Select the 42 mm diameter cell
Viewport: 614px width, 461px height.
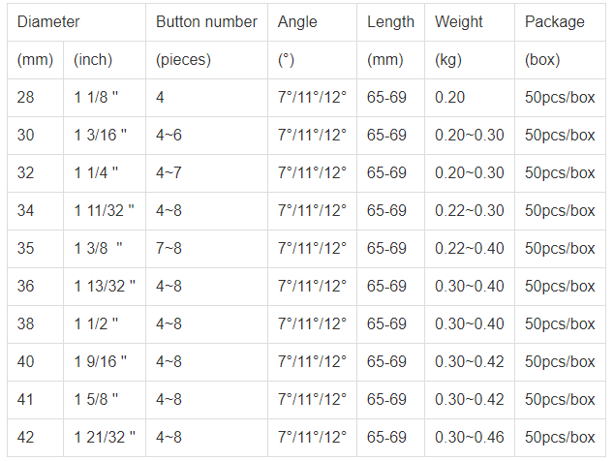(35, 438)
